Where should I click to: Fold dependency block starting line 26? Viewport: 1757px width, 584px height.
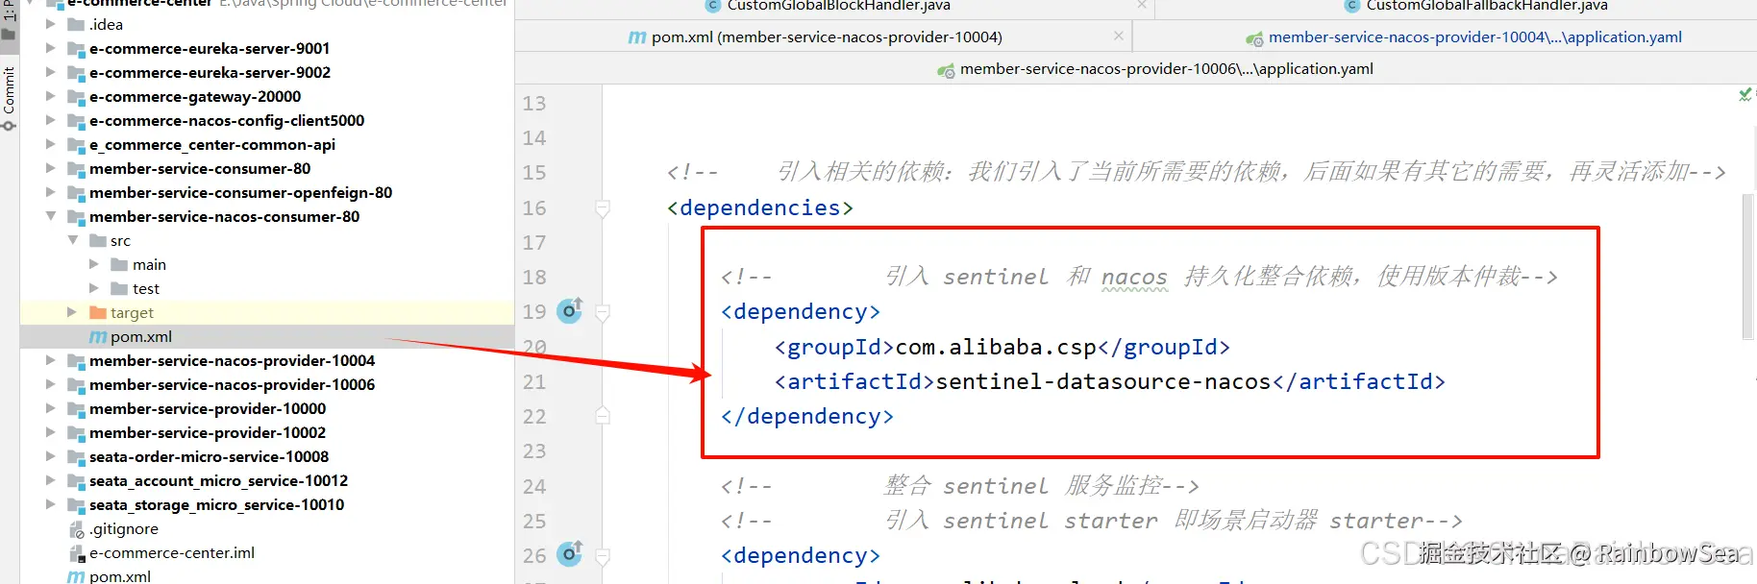click(x=603, y=555)
